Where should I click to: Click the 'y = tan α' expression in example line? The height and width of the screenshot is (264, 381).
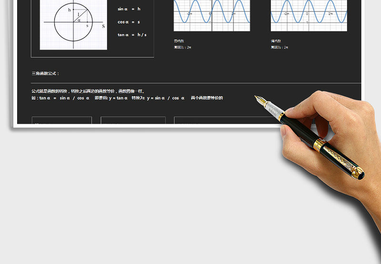click(x=118, y=98)
